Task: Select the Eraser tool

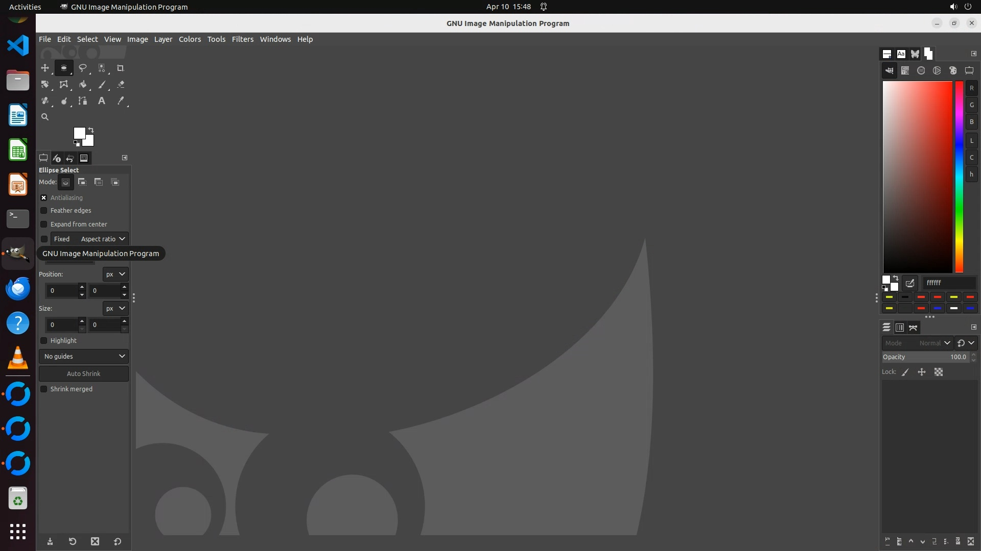Action: (121, 85)
